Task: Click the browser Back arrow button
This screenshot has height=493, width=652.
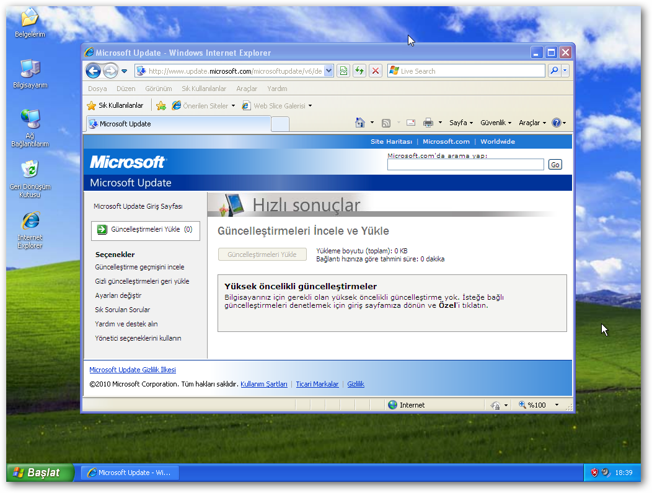Action: [x=93, y=71]
